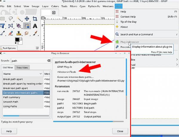
Task: Select the blue T-shaped transform tool
Action: [x=2, y=26]
